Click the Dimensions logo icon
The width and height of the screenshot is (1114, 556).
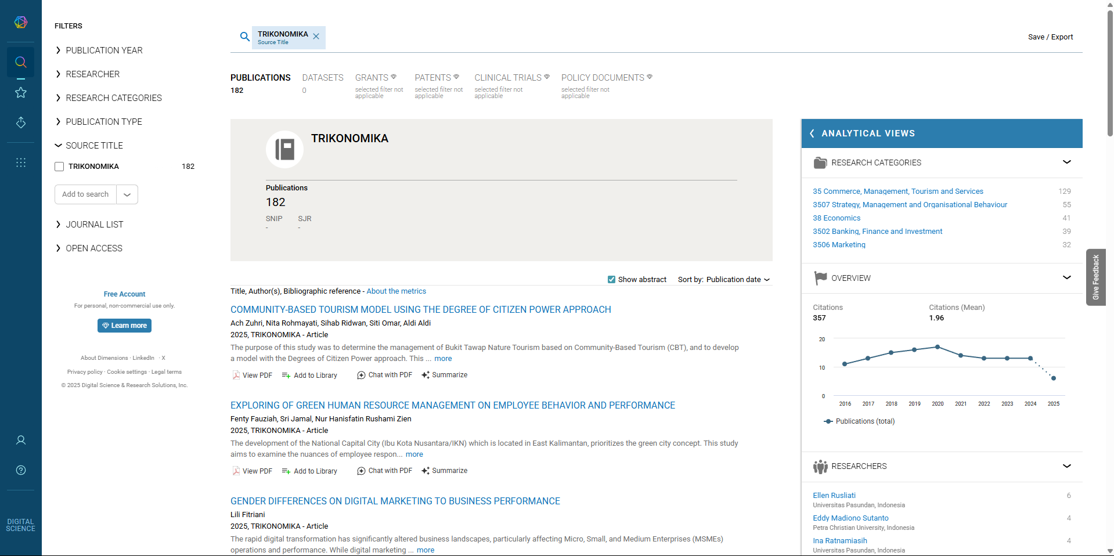(21, 22)
